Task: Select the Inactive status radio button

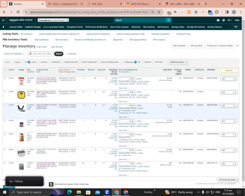Action: point(38,62)
